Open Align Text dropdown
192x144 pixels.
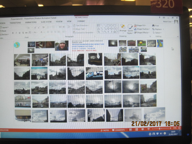[79, 29]
